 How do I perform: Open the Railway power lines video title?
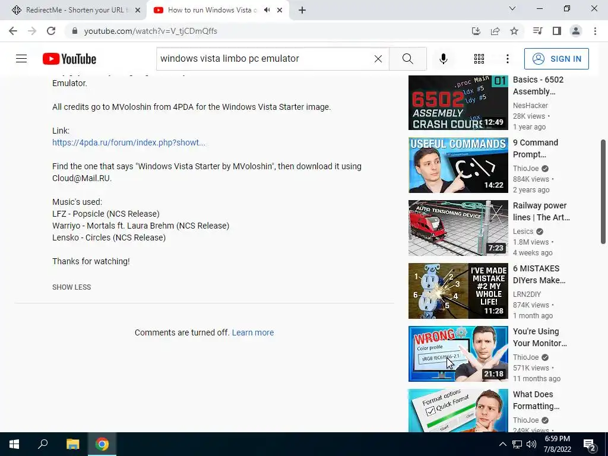point(541,211)
